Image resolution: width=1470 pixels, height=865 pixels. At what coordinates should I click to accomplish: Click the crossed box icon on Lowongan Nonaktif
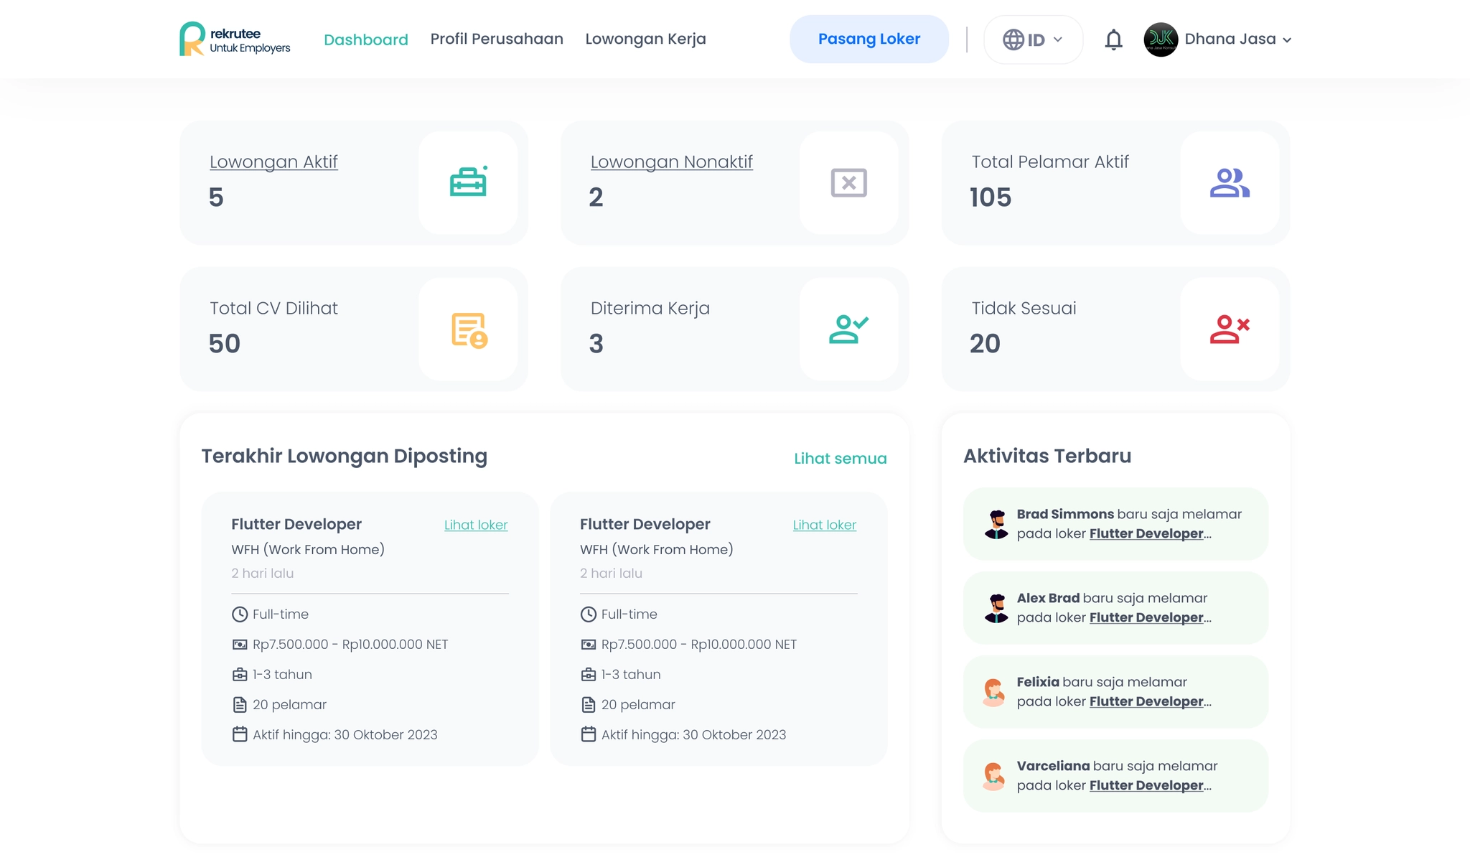[x=848, y=182]
